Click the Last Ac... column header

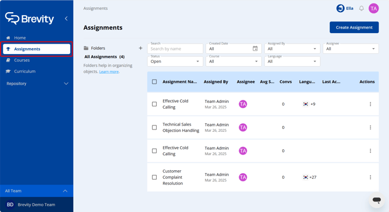click(331, 82)
